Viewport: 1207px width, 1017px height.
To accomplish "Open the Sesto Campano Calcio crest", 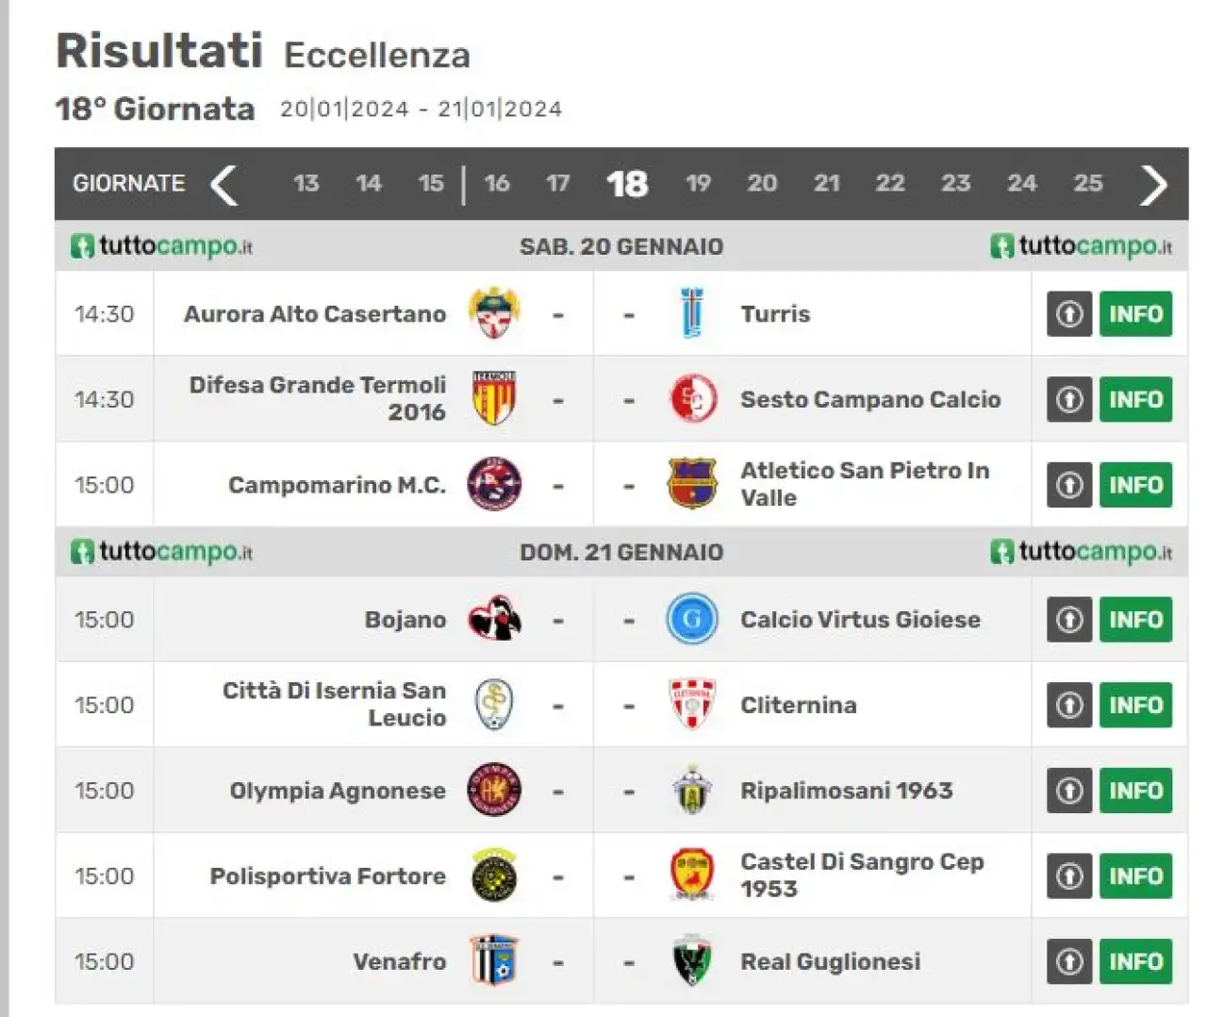I will [x=692, y=399].
